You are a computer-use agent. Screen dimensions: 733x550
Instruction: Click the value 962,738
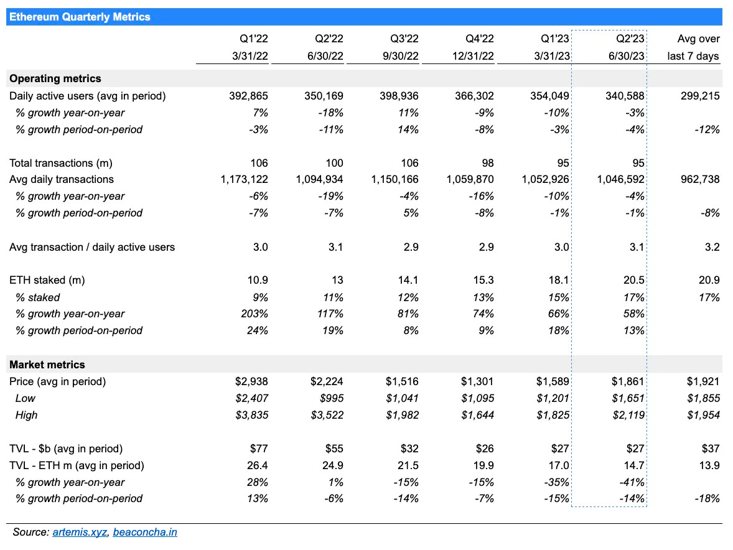click(x=700, y=179)
